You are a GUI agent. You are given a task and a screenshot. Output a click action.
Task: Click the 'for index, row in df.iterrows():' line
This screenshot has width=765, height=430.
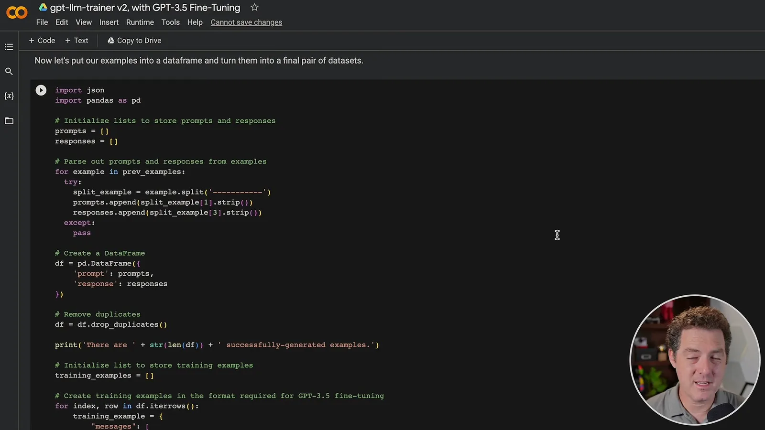pyautogui.click(x=127, y=406)
